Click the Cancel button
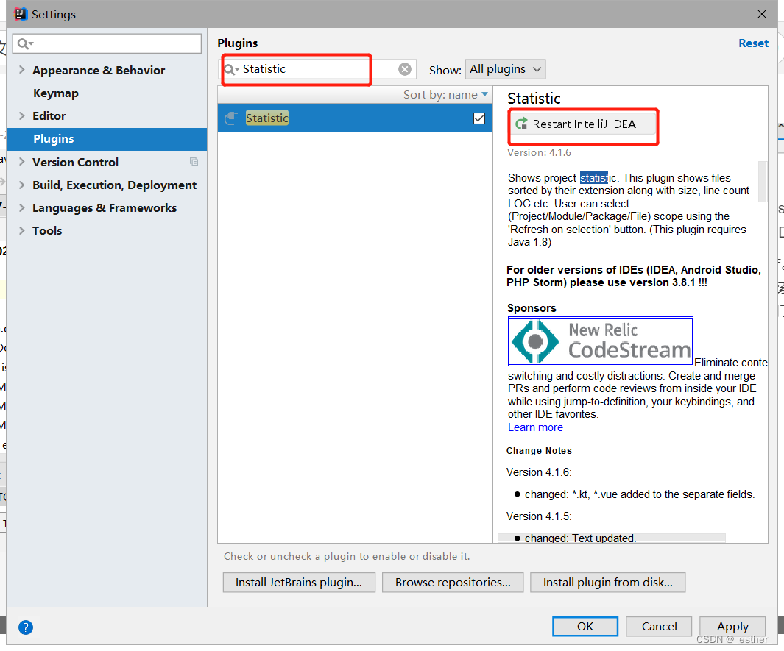This screenshot has width=784, height=651. (659, 627)
